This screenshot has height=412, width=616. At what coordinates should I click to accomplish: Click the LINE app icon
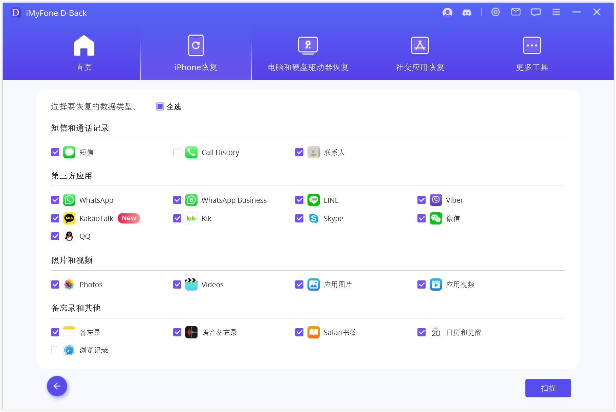pos(314,200)
